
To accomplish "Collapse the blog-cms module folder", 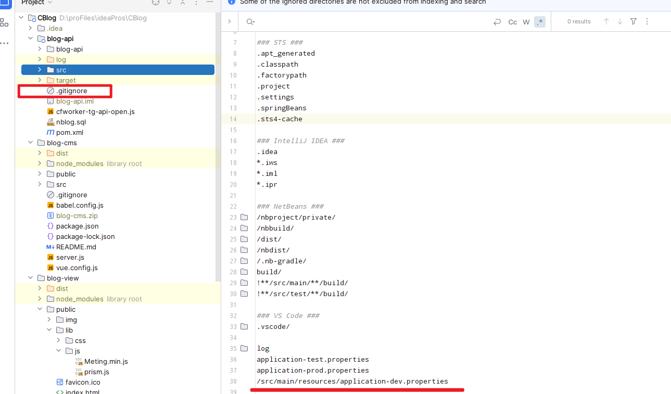I will (x=31, y=143).
